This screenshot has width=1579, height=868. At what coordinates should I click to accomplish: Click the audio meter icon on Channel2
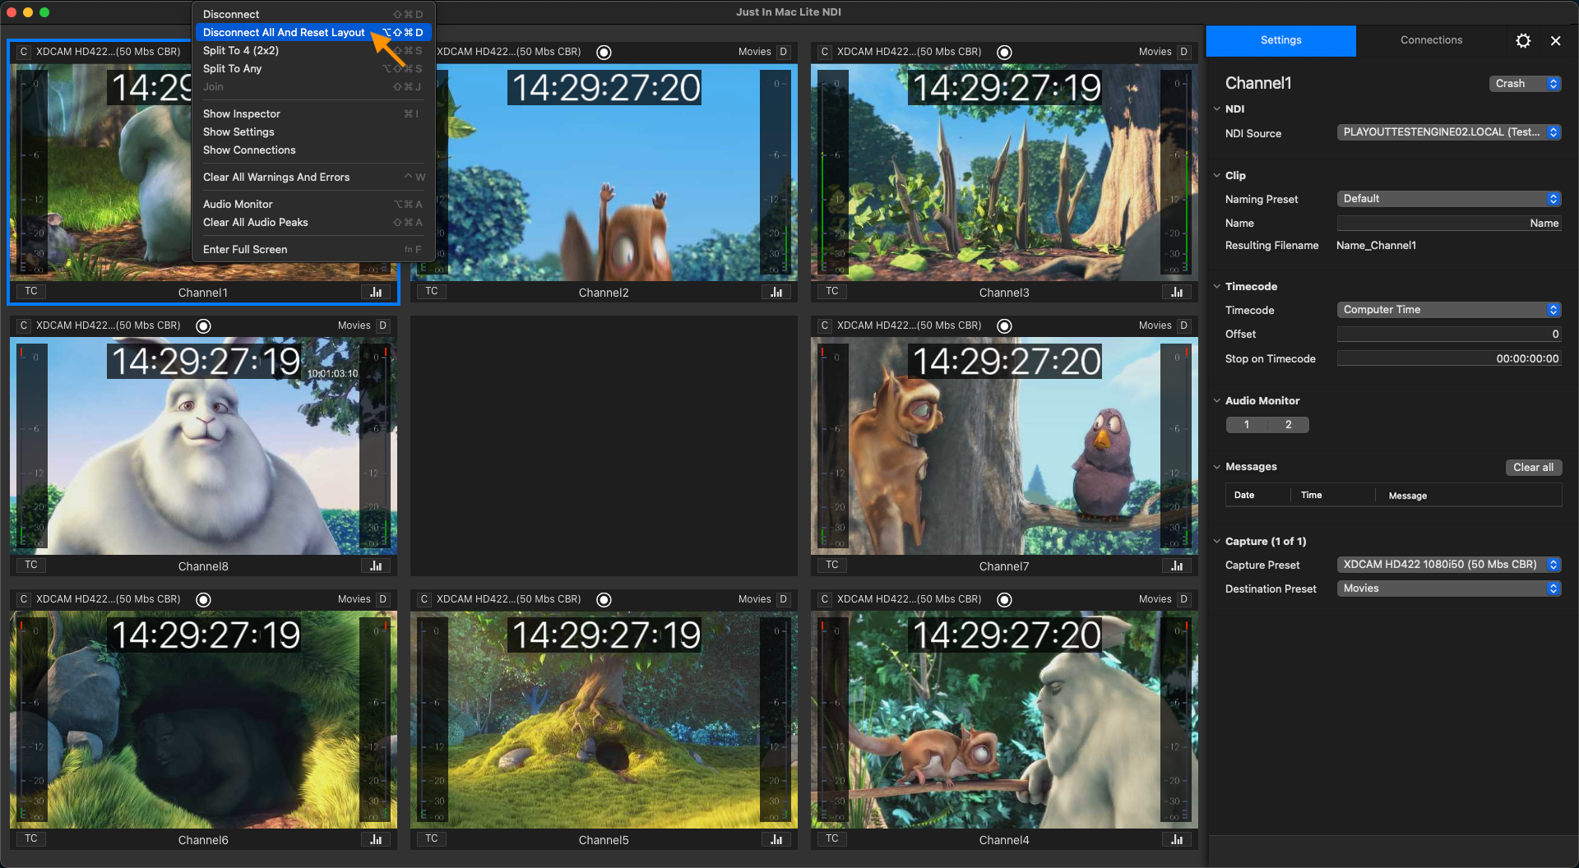click(x=776, y=292)
